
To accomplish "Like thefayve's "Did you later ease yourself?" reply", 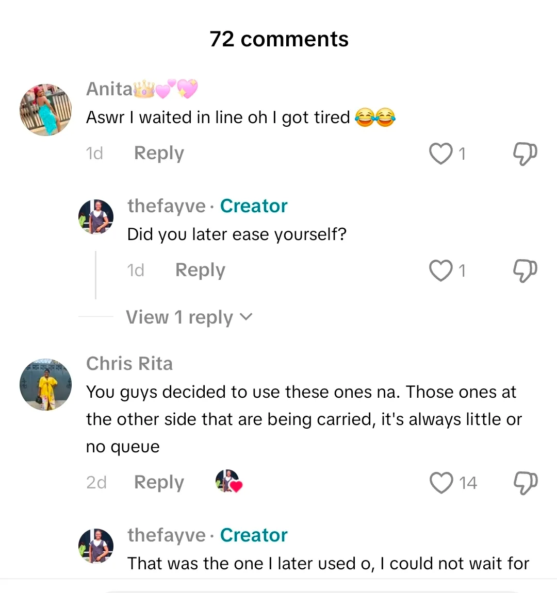I will click(441, 270).
